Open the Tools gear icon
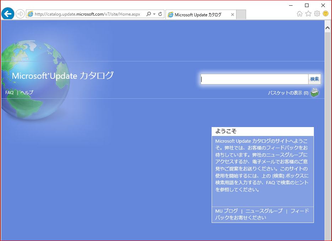 point(317,14)
